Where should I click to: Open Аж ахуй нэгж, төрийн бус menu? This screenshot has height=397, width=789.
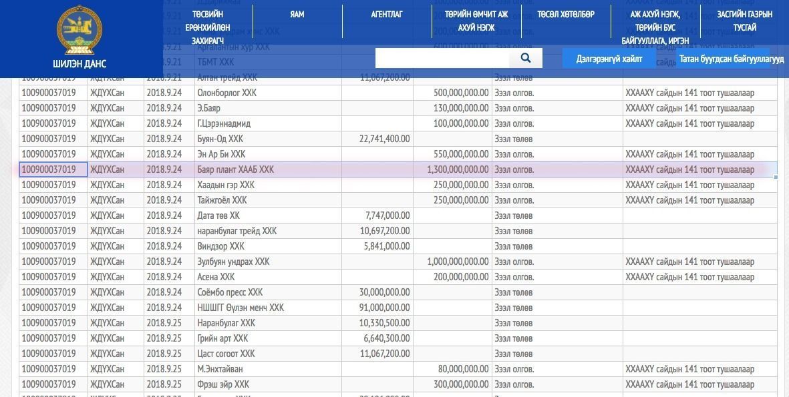(655, 27)
